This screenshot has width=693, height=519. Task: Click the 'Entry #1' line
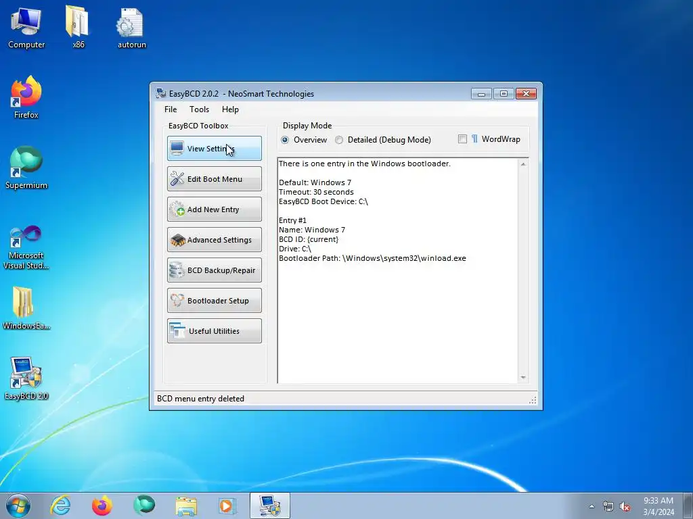(292, 220)
